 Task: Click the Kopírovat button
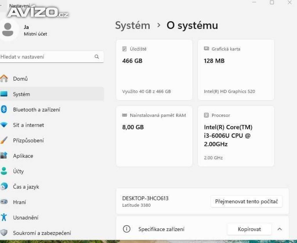[249, 229]
